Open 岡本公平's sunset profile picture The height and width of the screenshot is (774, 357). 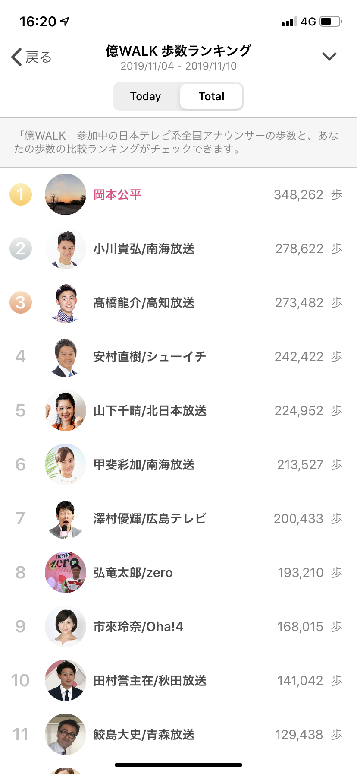66,194
